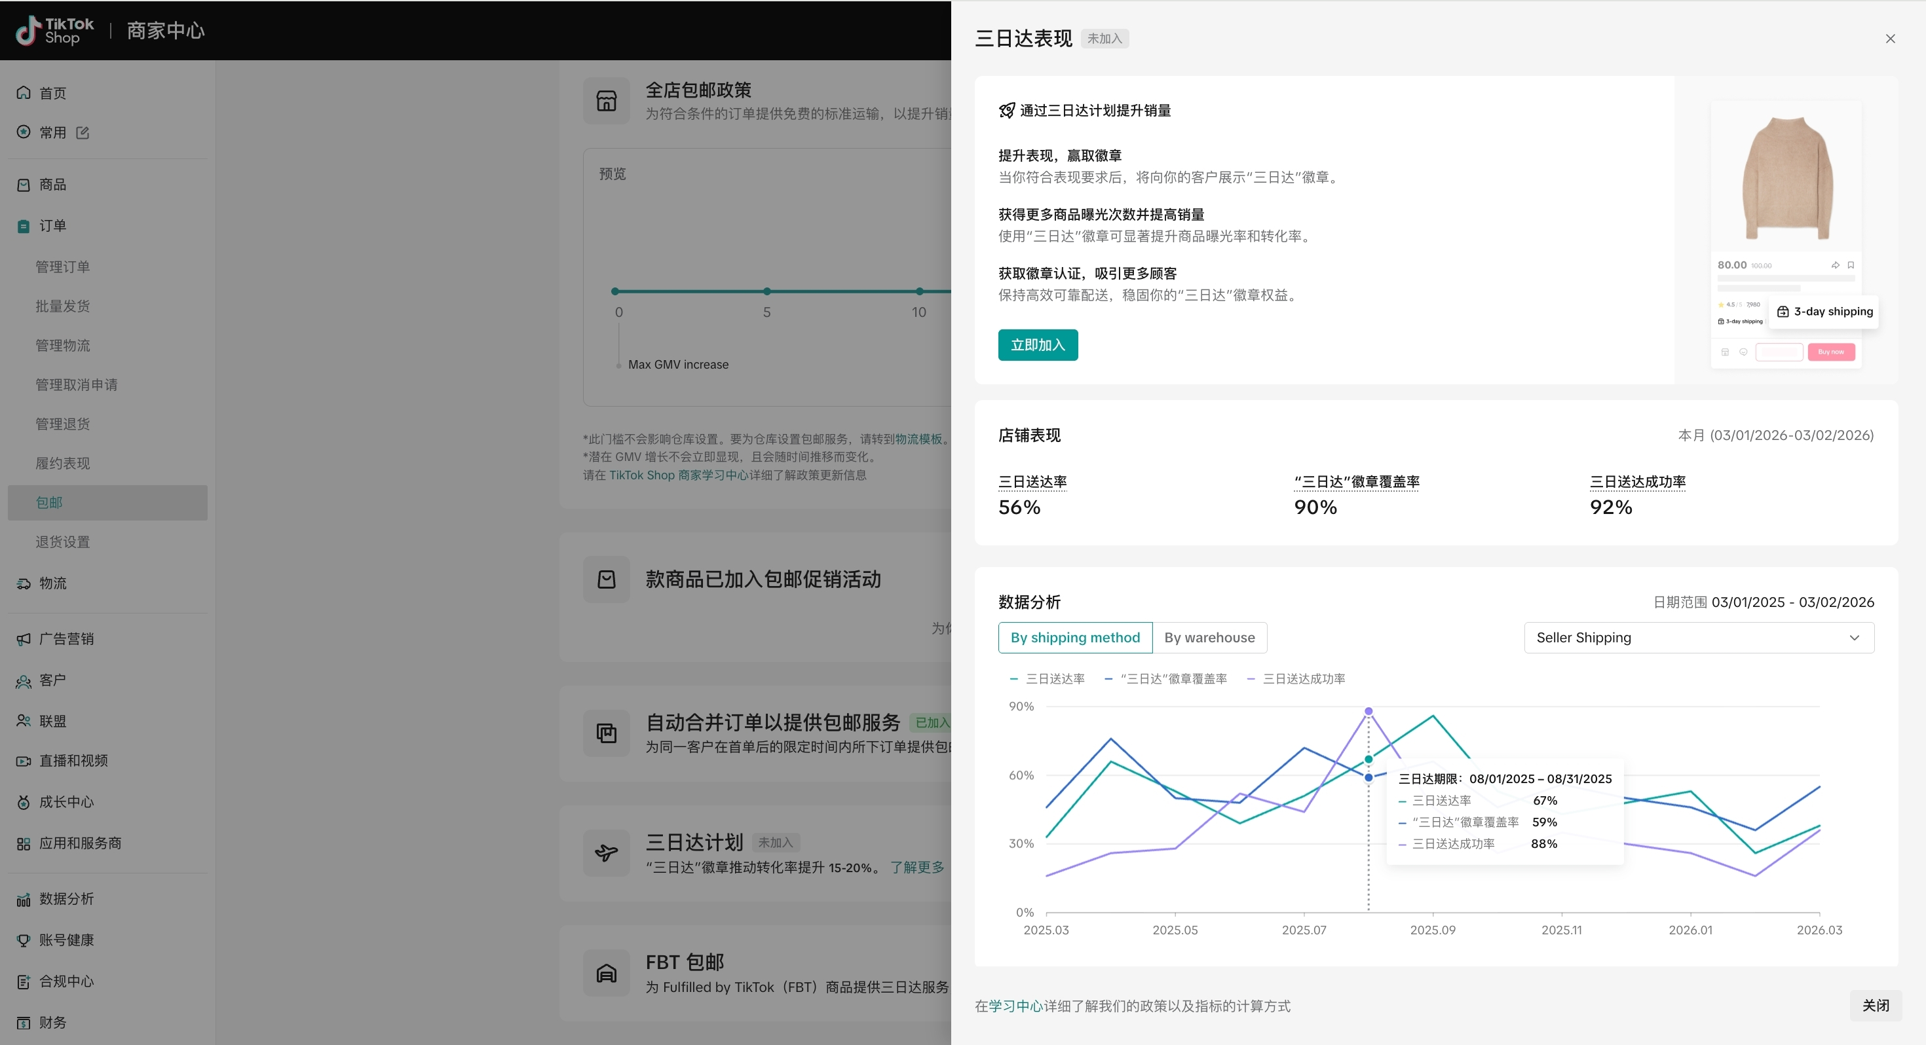Screen dimensions: 1926x1045
Task: Open the 商品 sidebar section icon
Action: [24, 185]
